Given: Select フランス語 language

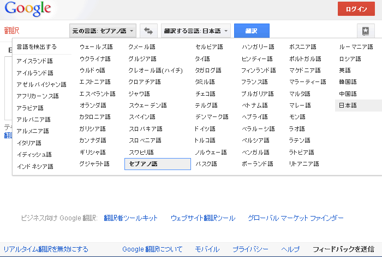Looking at the screenshot, I should coord(255,82).
